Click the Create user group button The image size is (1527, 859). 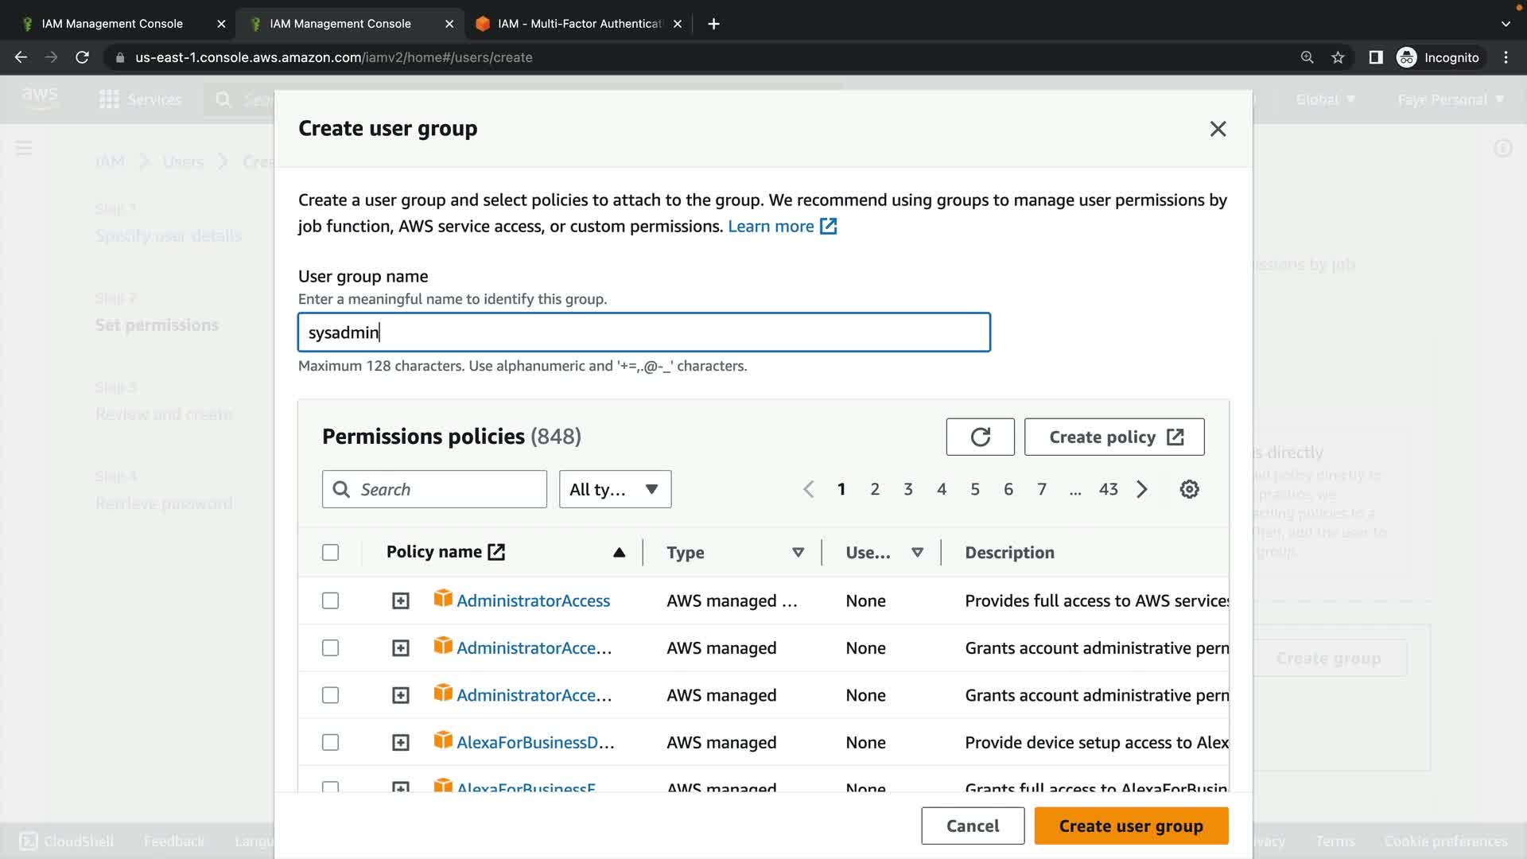[1130, 826]
